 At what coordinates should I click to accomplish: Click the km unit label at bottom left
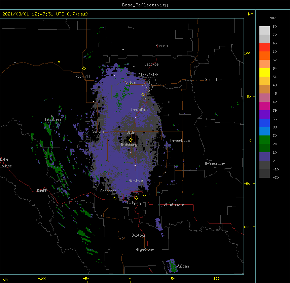coord(5,279)
